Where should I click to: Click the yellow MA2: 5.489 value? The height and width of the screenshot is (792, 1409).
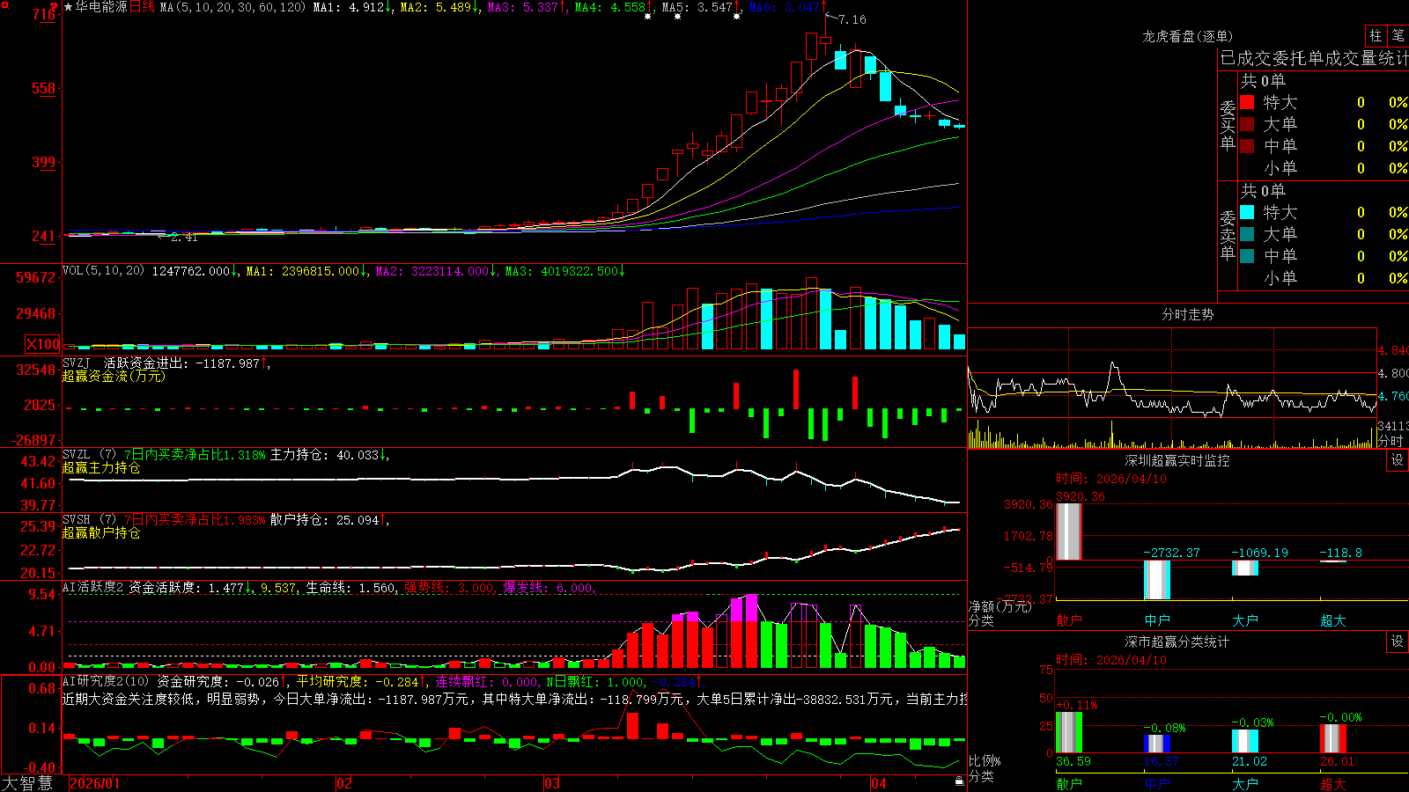tap(438, 7)
